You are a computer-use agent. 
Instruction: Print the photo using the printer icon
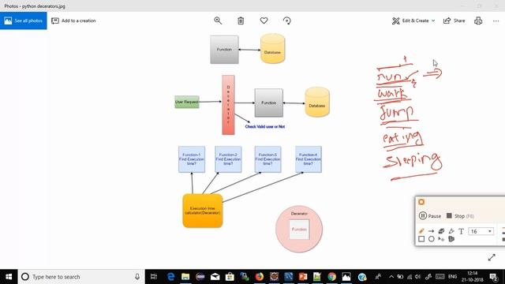point(478,21)
